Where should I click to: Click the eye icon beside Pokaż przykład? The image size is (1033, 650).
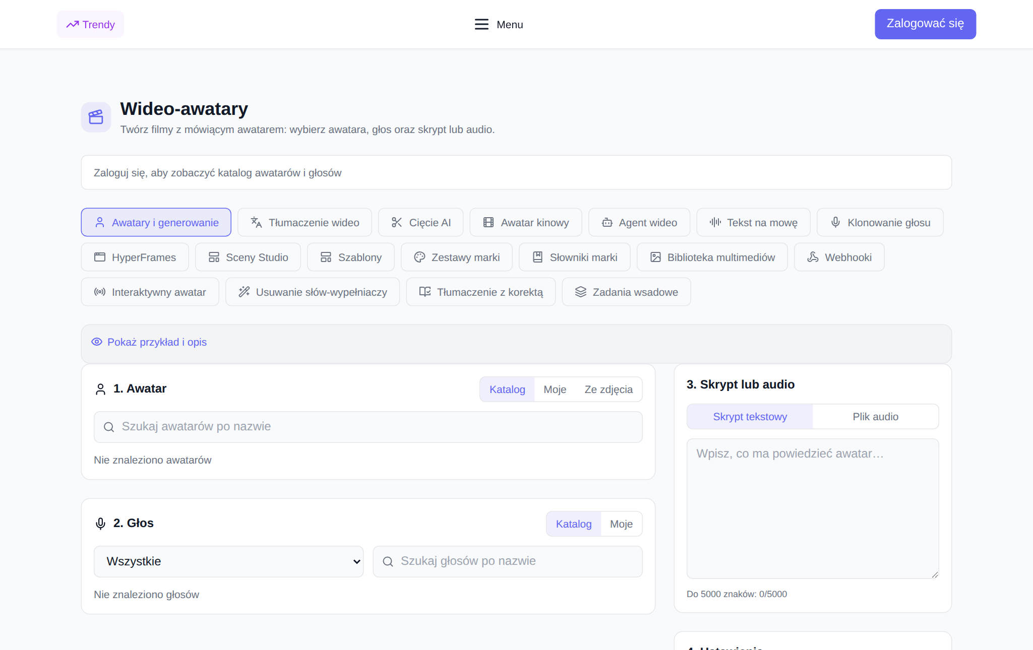pyautogui.click(x=97, y=342)
